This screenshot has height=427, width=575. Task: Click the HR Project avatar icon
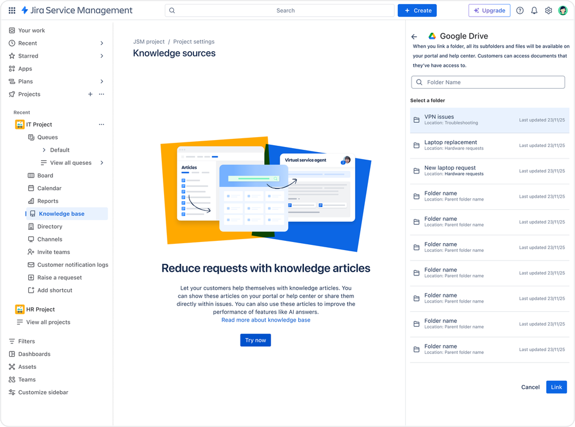click(20, 309)
